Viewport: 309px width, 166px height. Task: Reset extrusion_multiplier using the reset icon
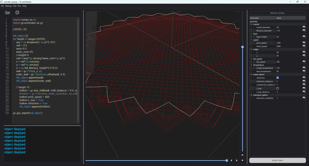(304, 98)
